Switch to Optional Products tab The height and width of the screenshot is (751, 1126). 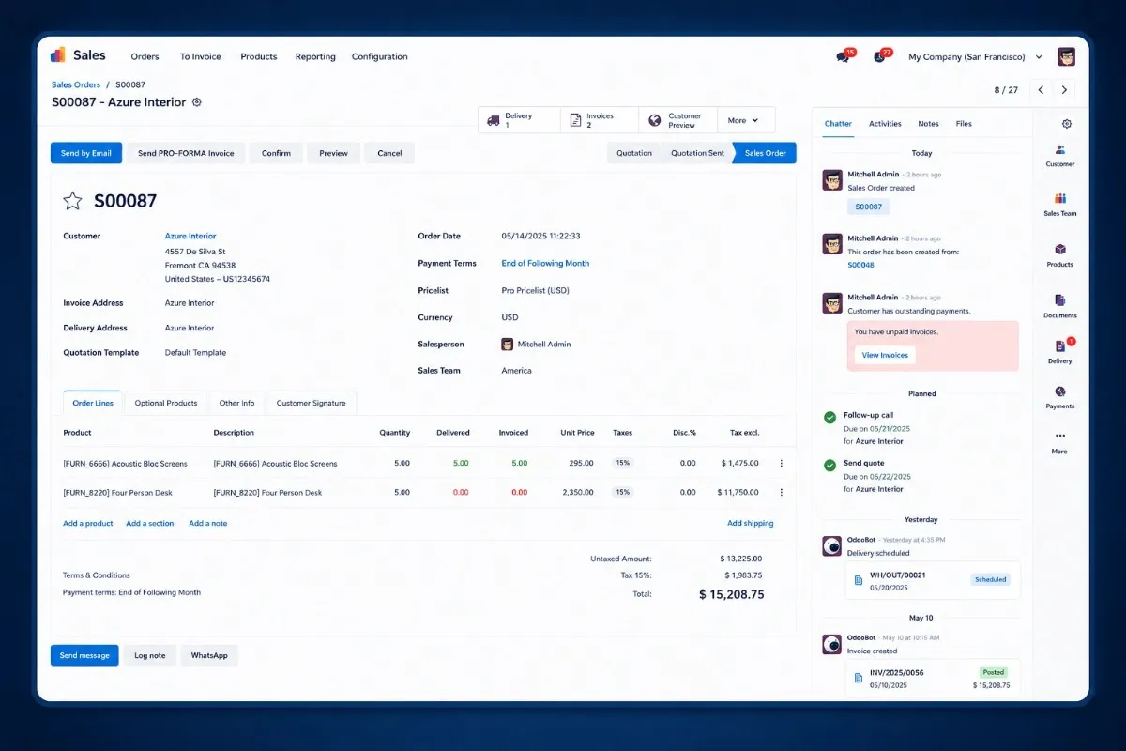click(166, 403)
